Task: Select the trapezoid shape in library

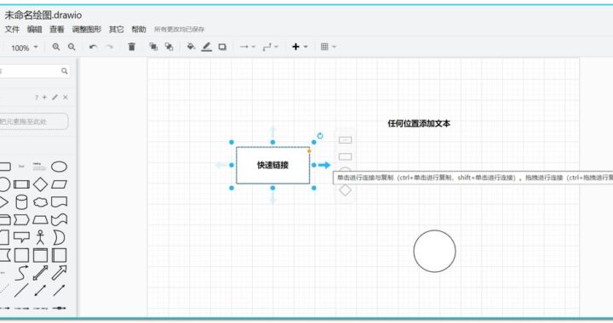Action: pos(40,219)
